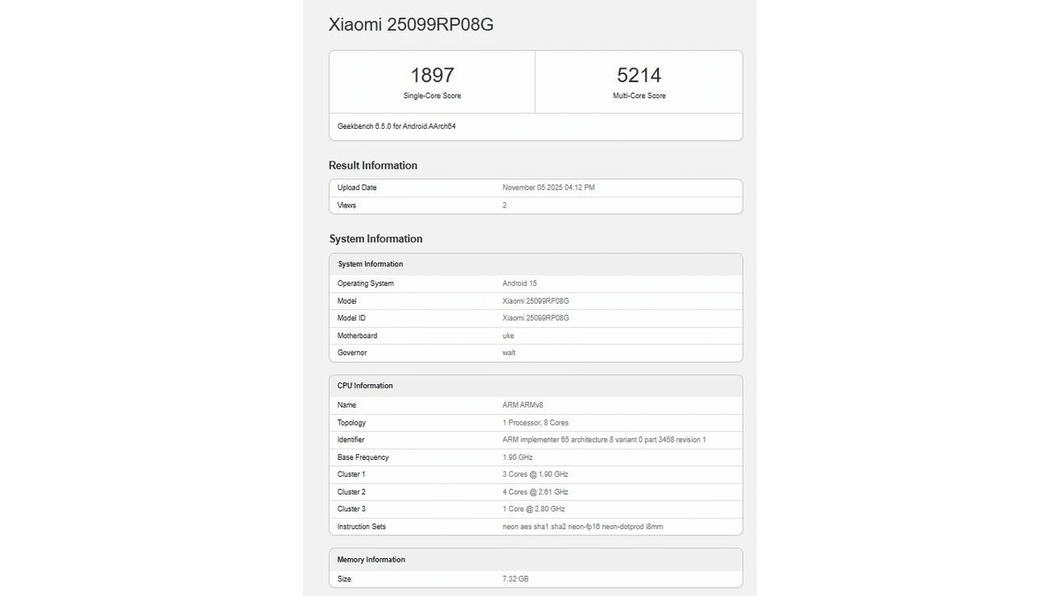Image resolution: width=1060 pixels, height=596 pixels.
Task: Click the Model ID row label
Action: [x=352, y=318]
